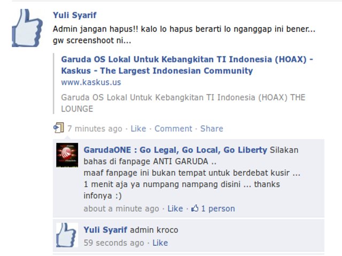Open the GarudaONE: Go Legal, Go Local page name
Viewport: 342px width, 256px height.
175,150
